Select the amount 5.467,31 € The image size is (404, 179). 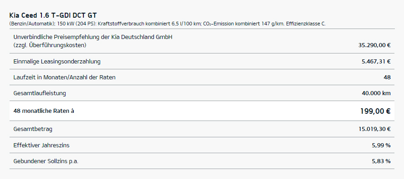(x=376, y=62)
